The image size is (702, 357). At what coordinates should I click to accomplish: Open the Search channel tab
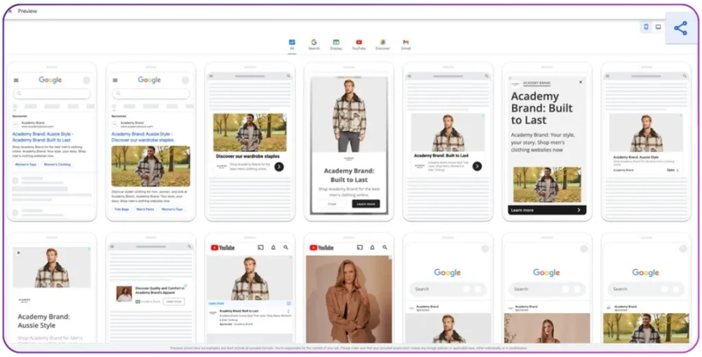314,45
